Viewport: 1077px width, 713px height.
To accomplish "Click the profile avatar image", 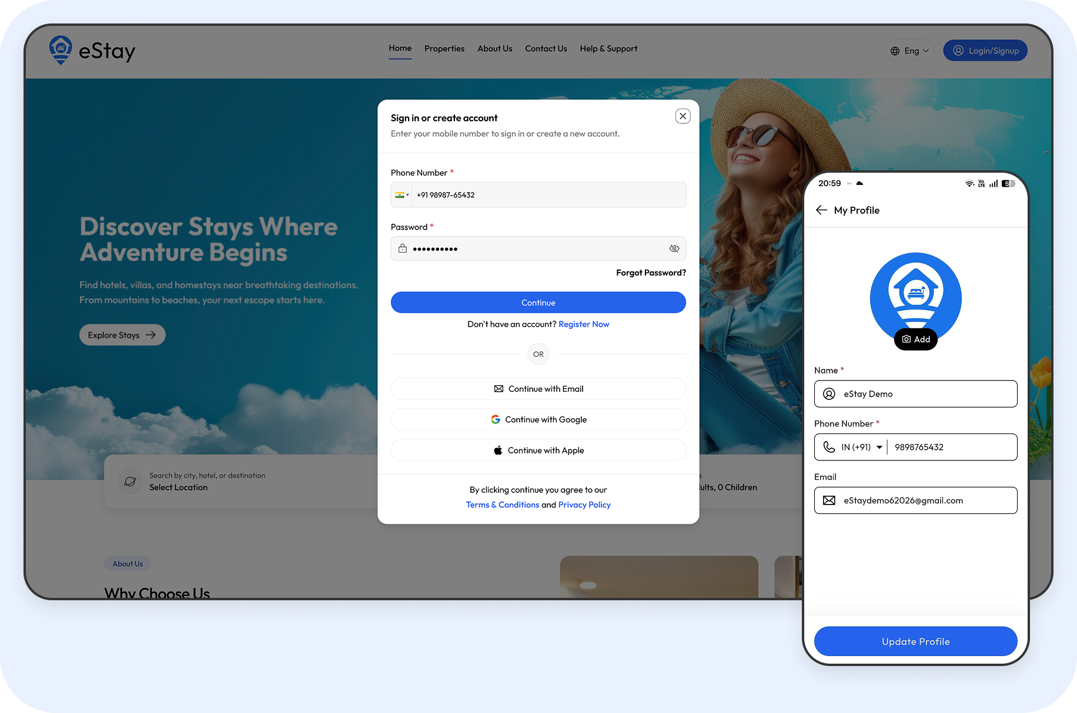I will pos(915,295).
